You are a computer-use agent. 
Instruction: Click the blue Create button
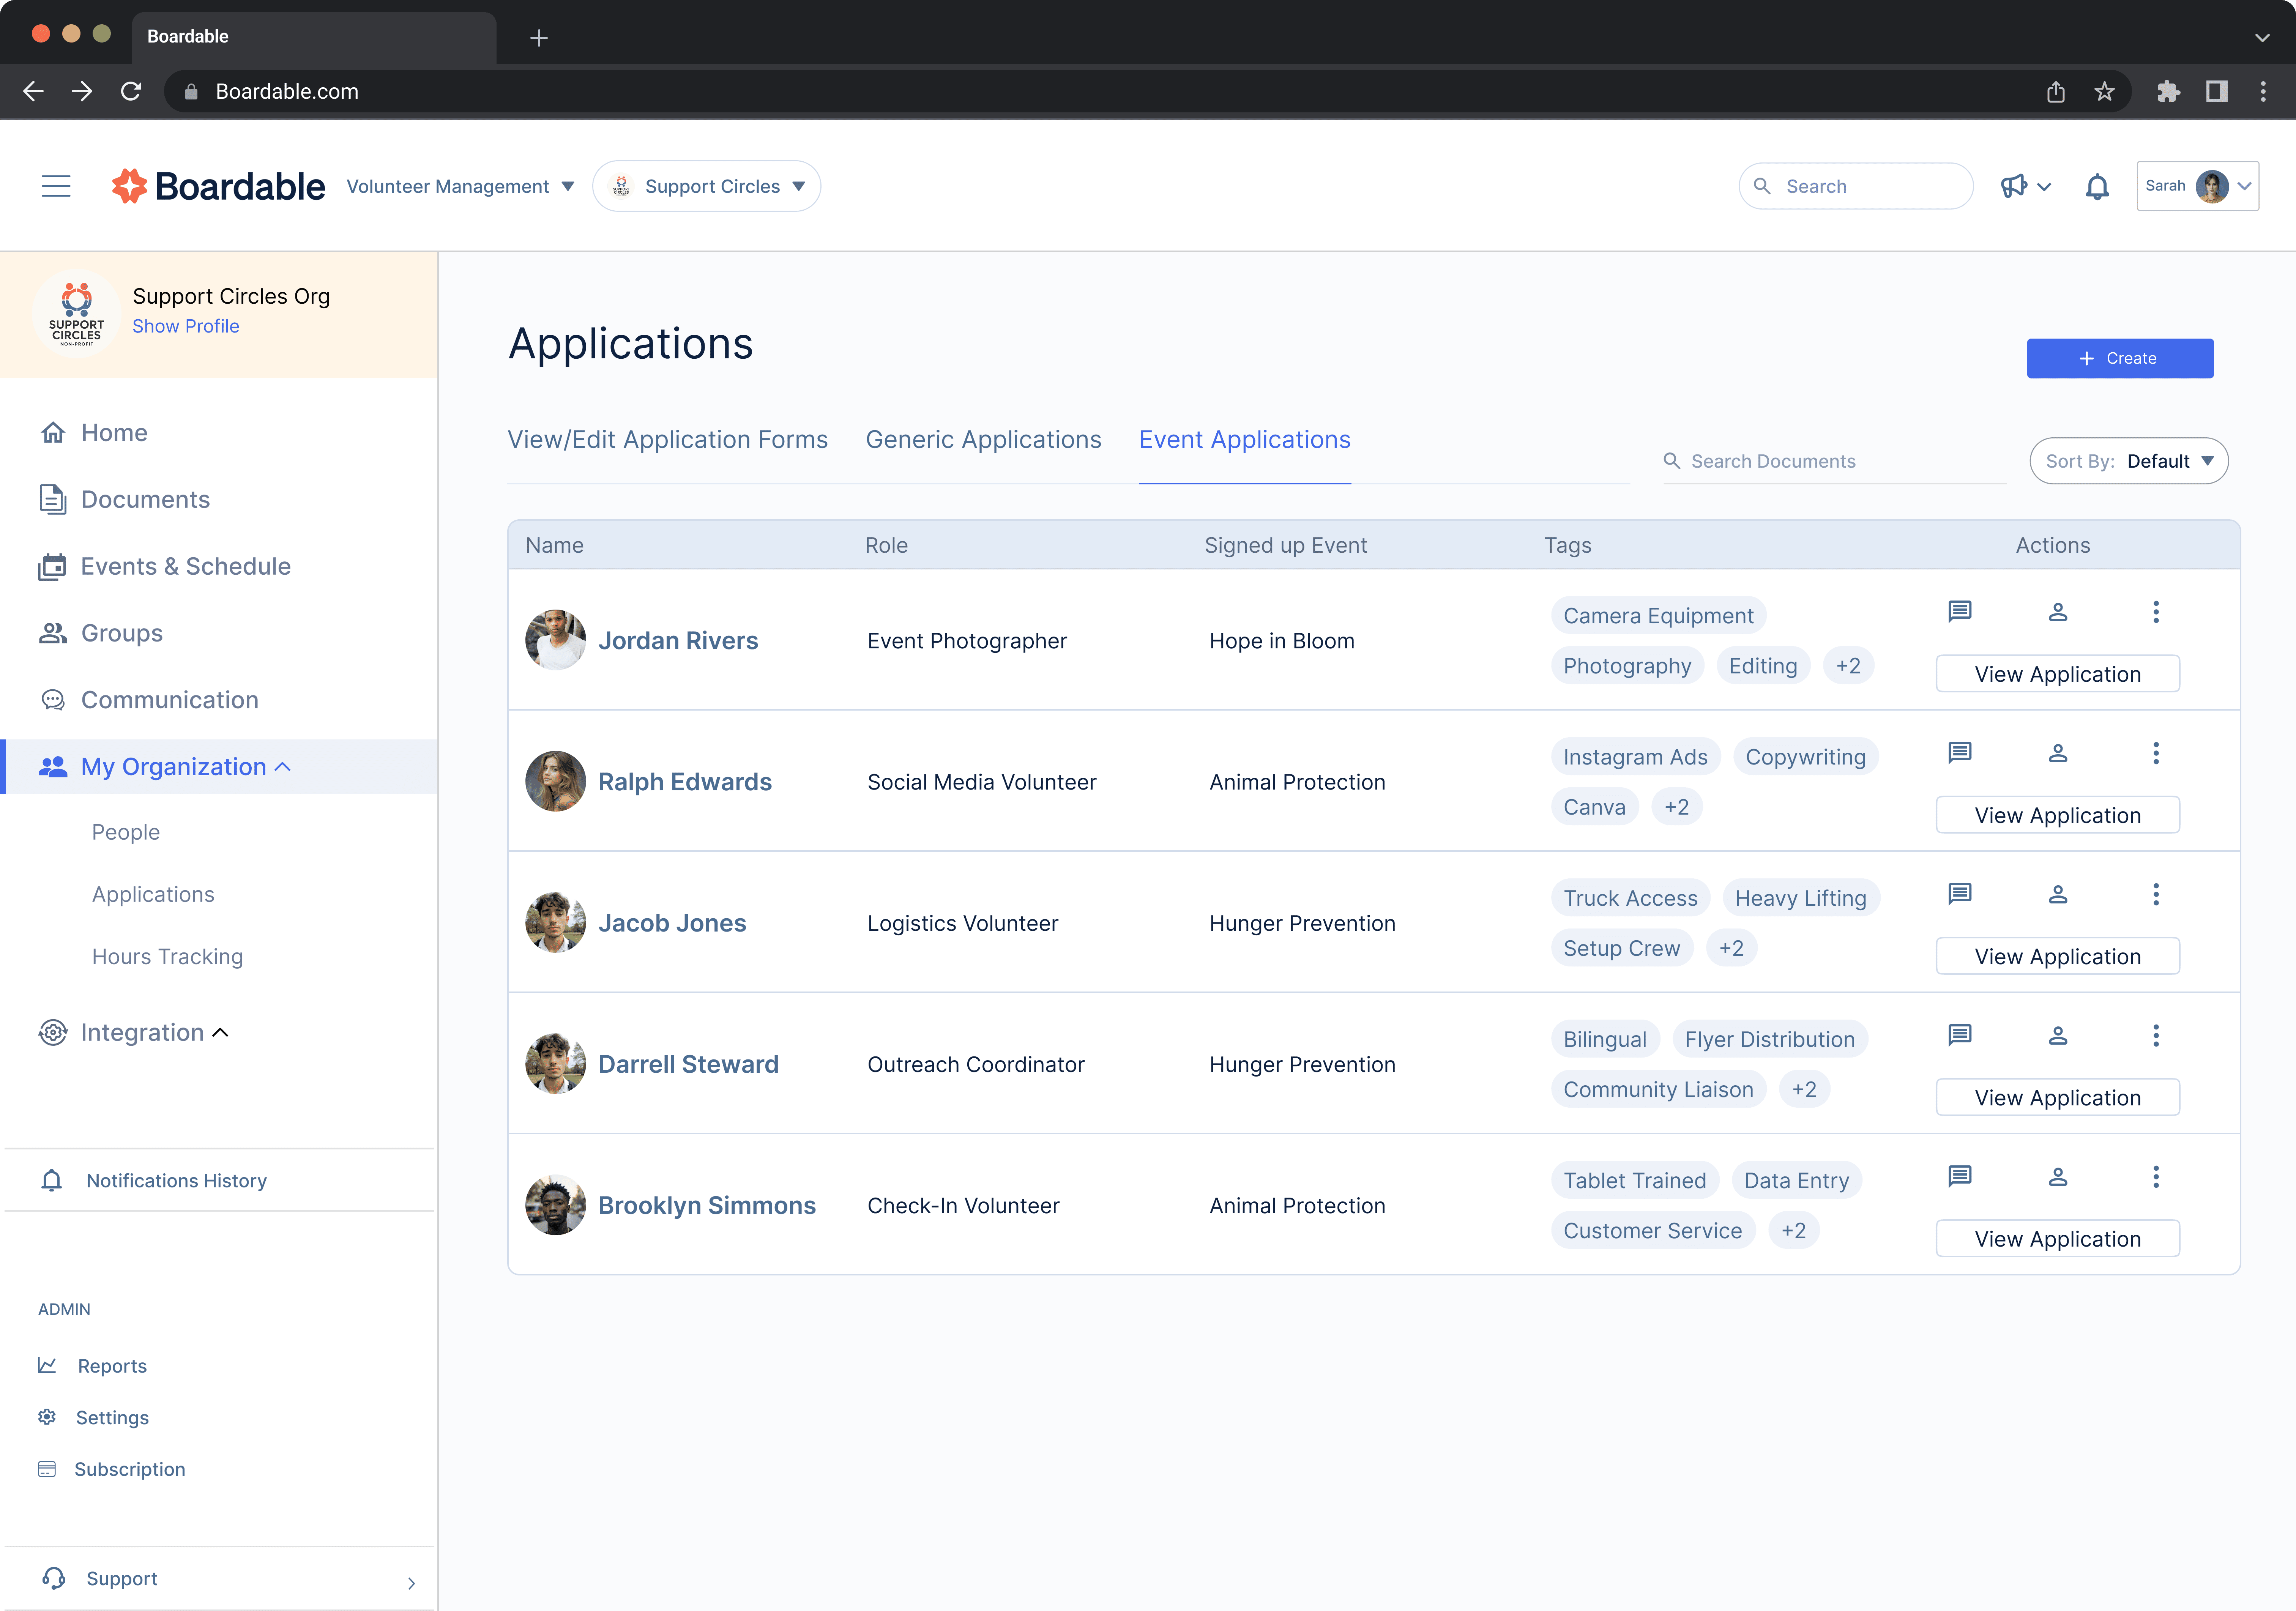(x=2119, y=358)
